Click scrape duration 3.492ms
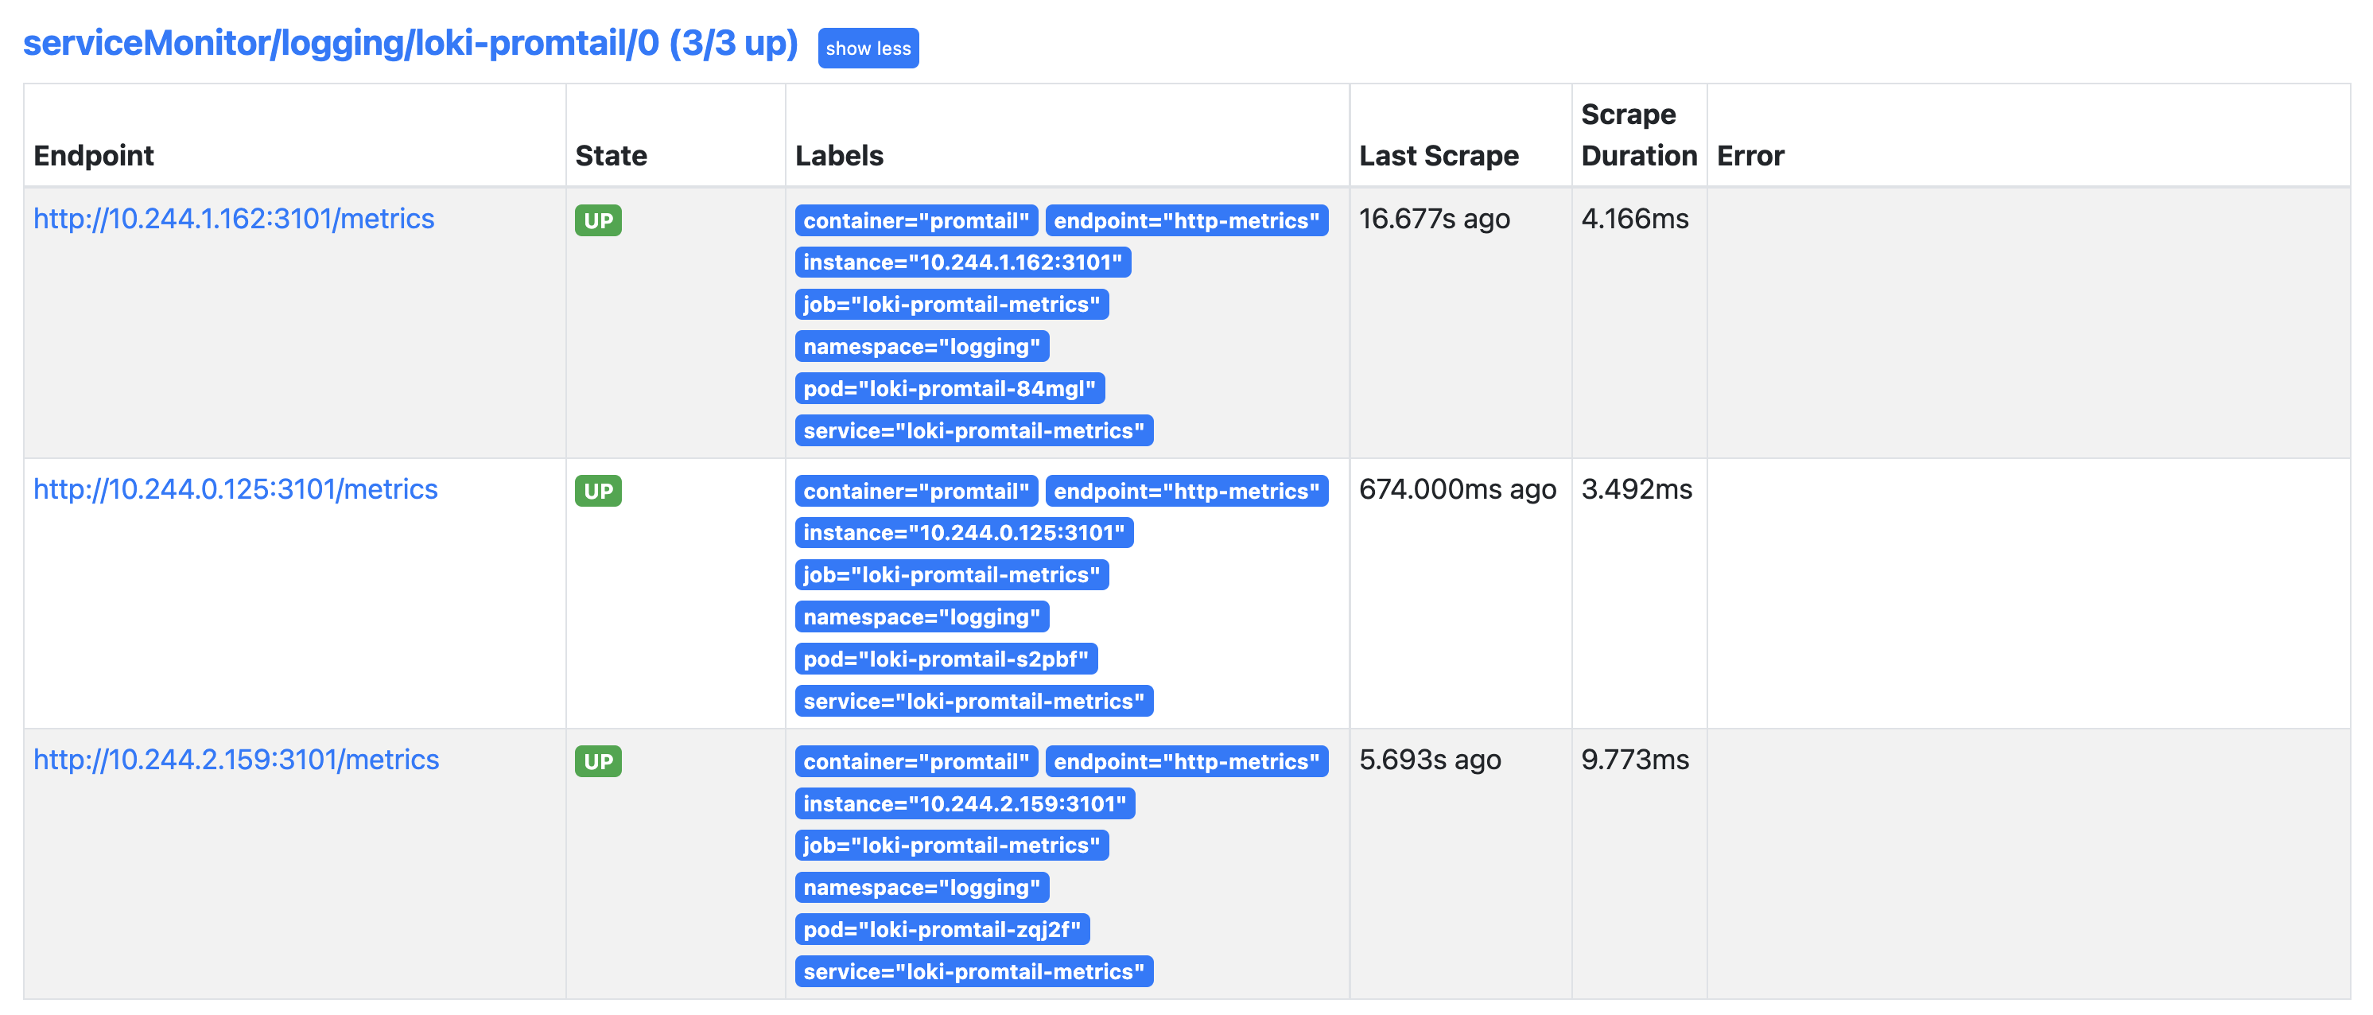Screen dimensions: 2373x1015 tap(1637, 489)
